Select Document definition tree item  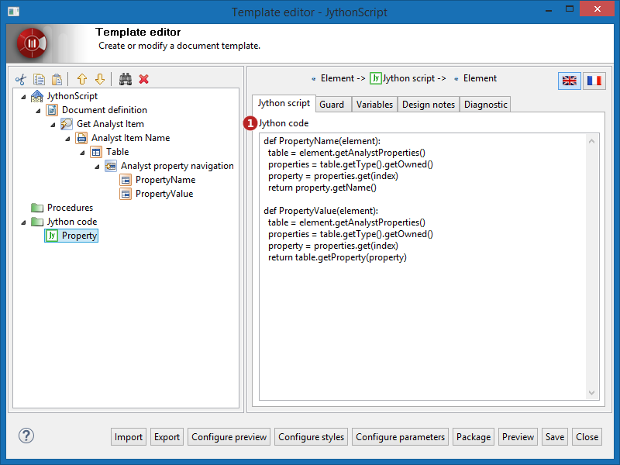tap(105, 110)
